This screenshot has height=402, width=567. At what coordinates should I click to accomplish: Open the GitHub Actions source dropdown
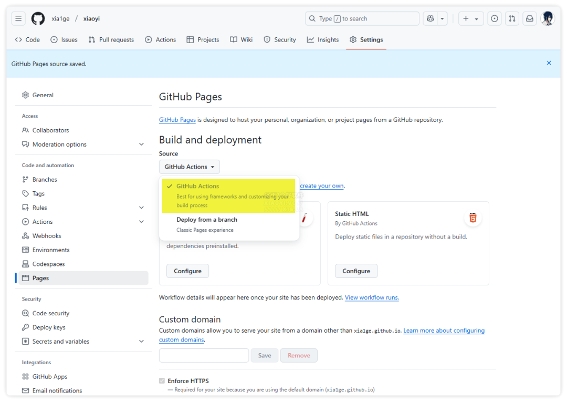(x=190, y=167)
